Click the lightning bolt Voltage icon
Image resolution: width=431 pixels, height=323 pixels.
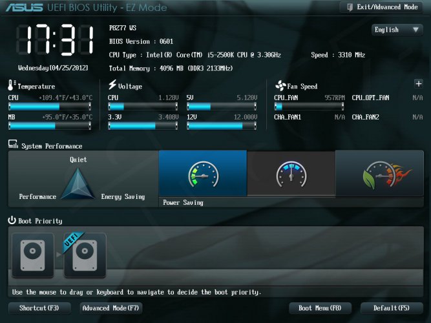[x=112, y=85]
